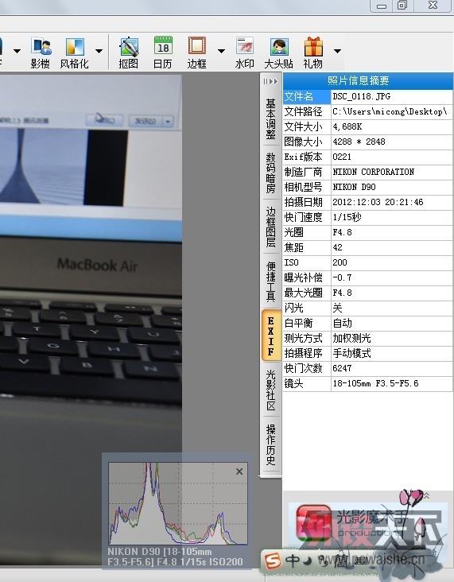Click the focal length value 42
Image resolution: width=454 pixels, height=582 pixels.
[337, 247]
